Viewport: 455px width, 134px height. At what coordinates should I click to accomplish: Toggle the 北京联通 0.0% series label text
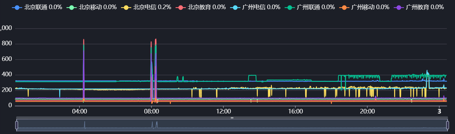click(43, 7)
